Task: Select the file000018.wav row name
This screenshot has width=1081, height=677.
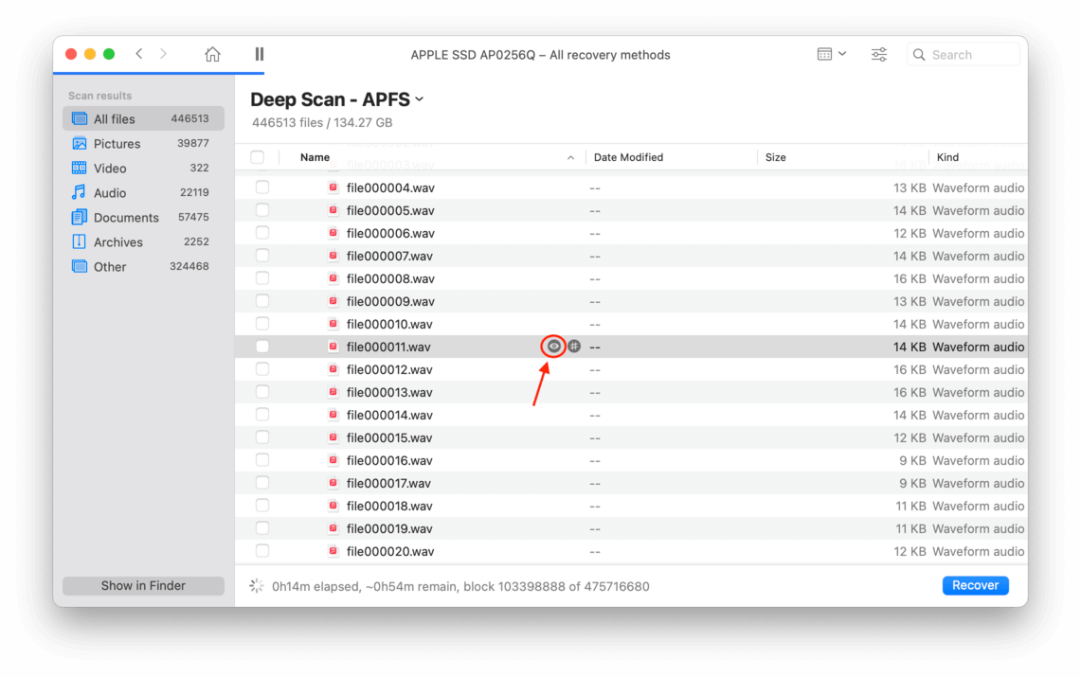Action: click(389, 507)
